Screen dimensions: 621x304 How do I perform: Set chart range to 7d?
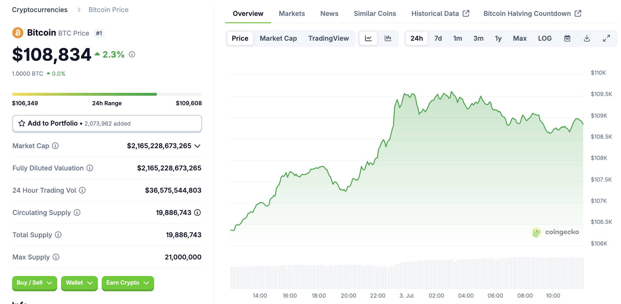click(438, 38)
